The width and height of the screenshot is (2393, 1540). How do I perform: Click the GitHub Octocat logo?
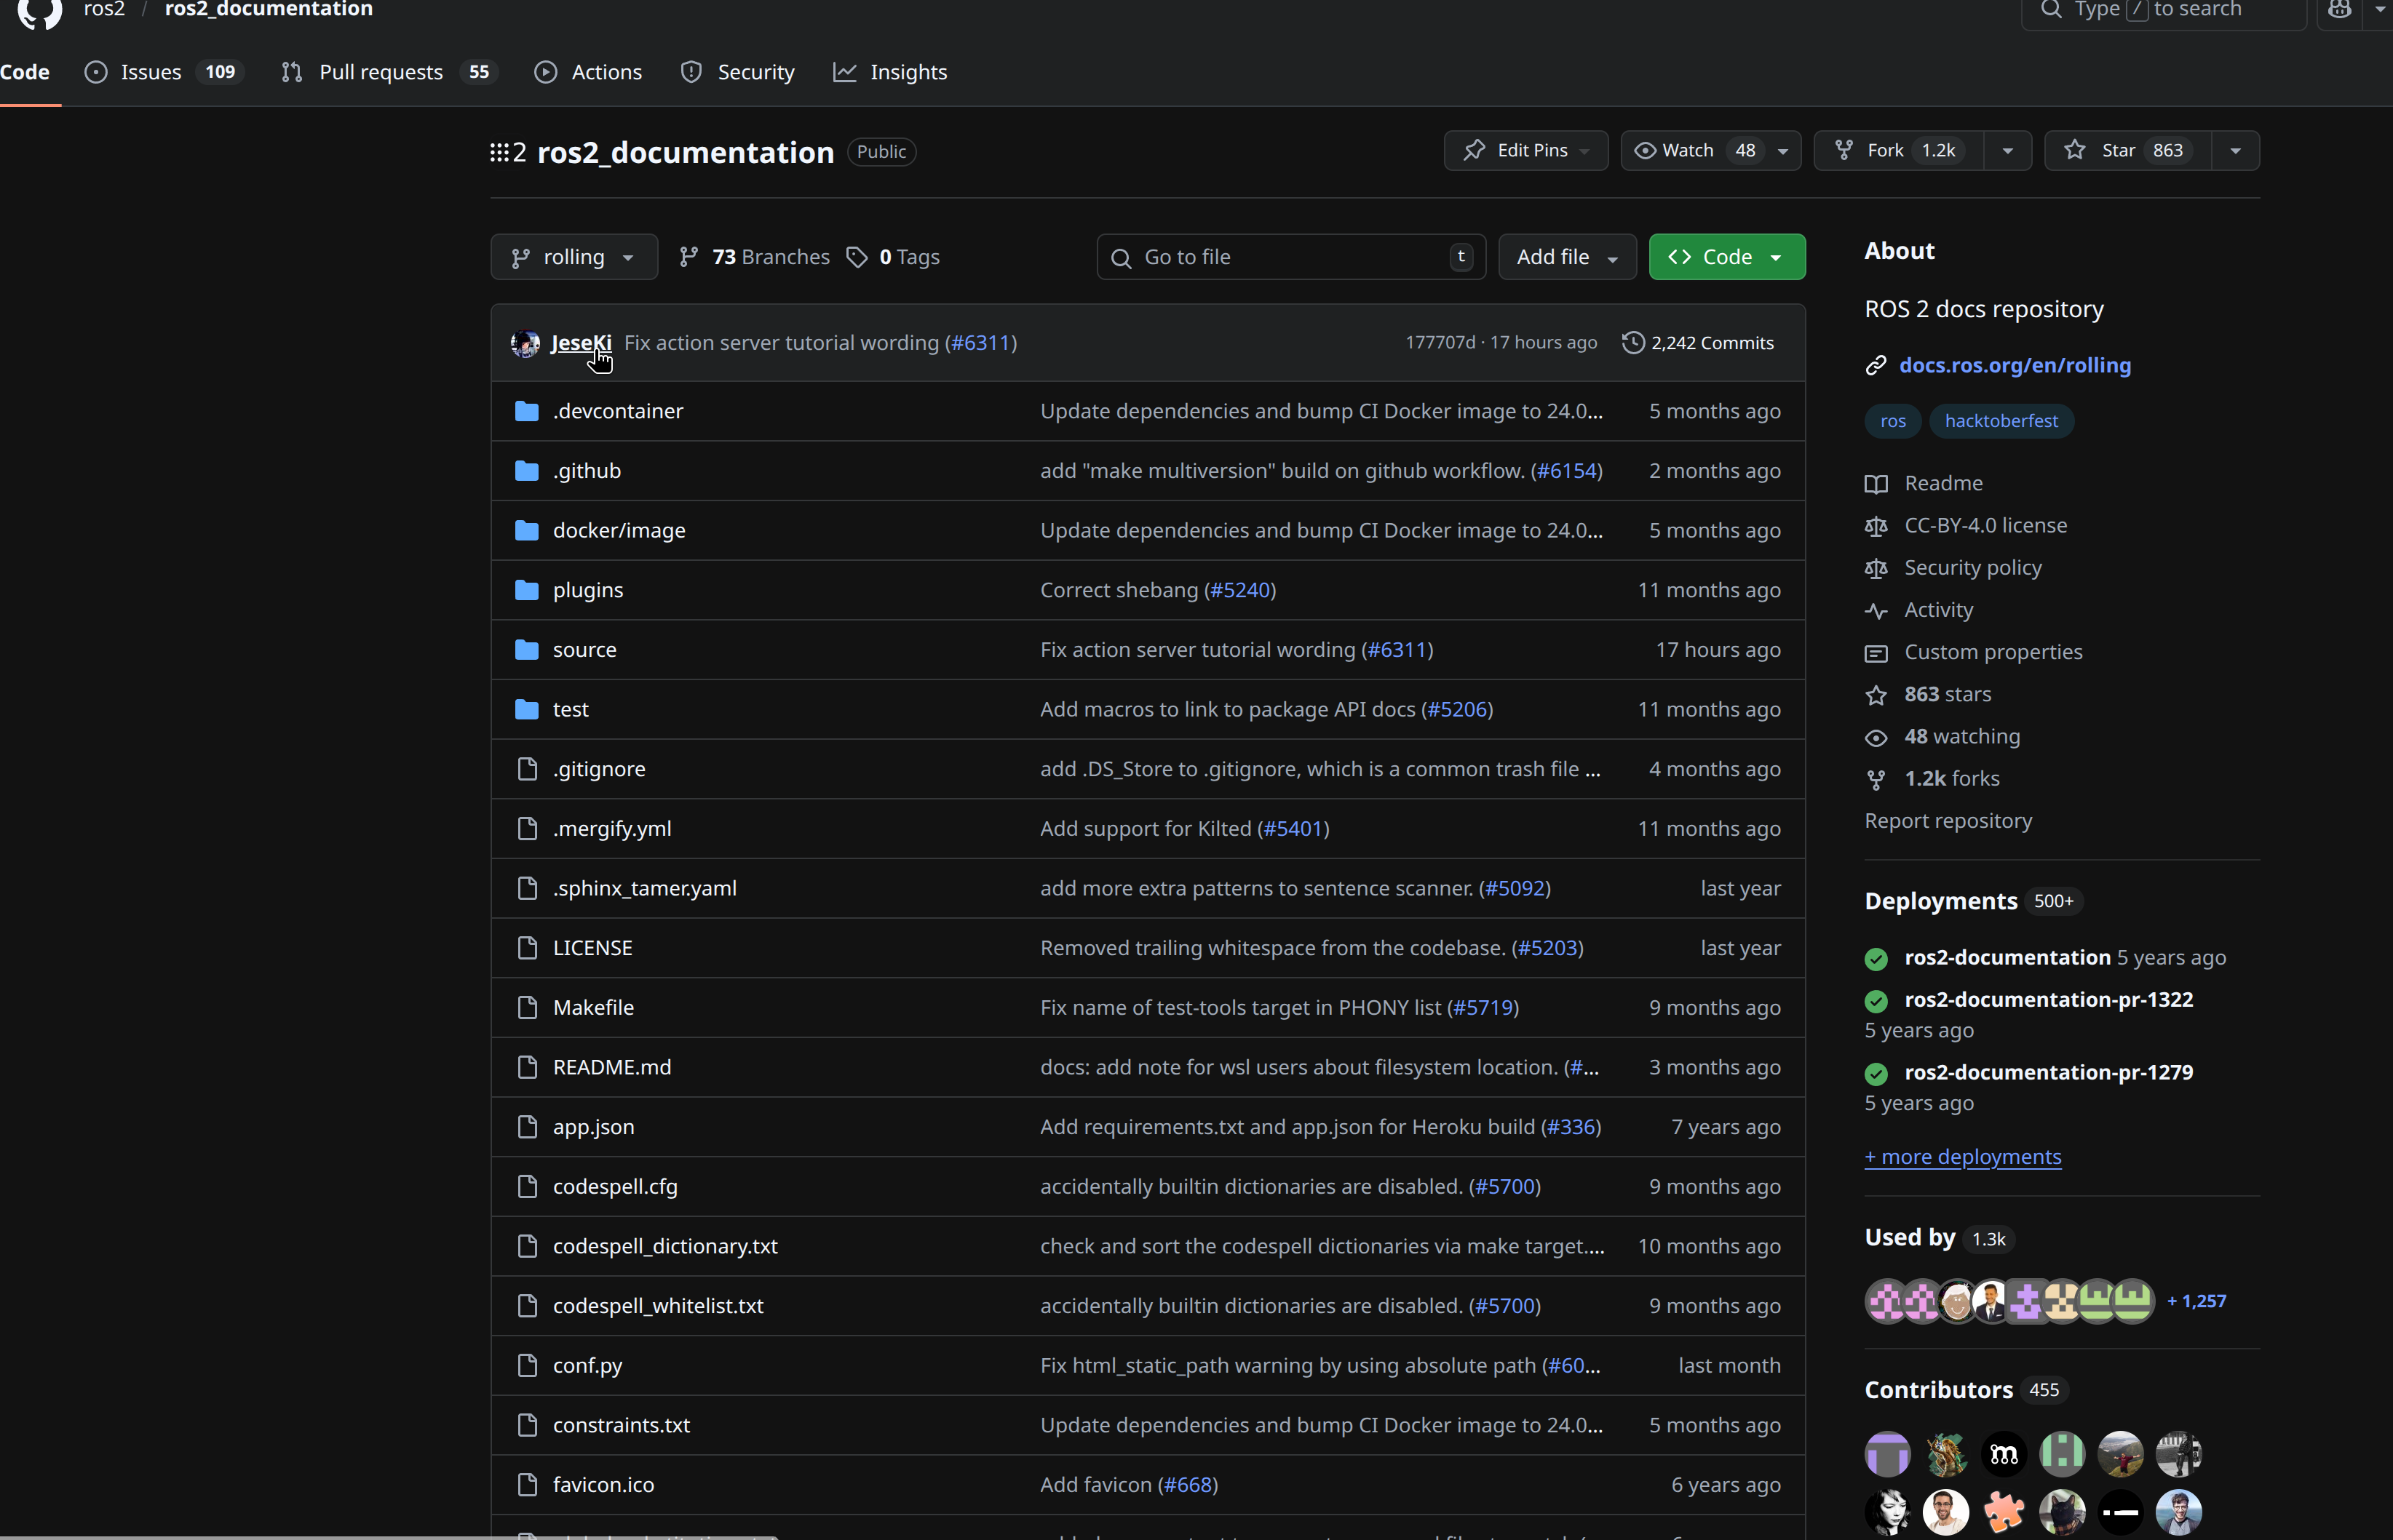click(x=40, y=10)
